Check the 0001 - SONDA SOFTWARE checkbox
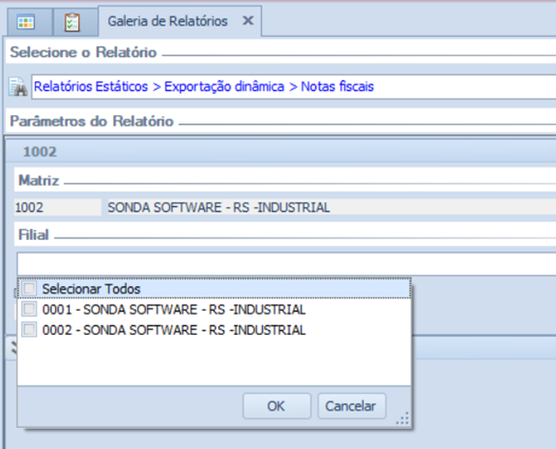 [x=29, y=309]
